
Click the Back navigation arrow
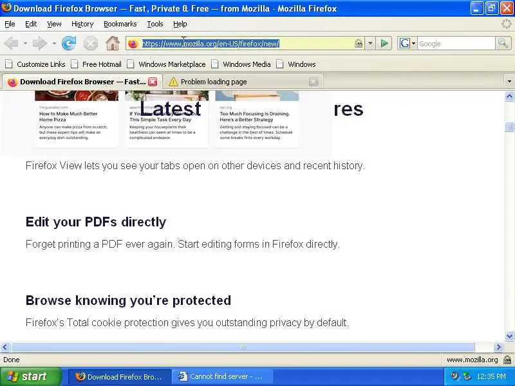(x=11, y=43)
